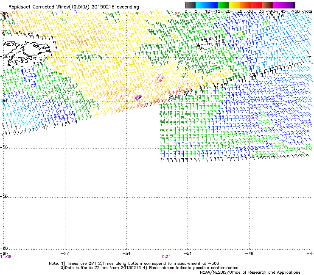314x275 pixels.
Task: Click the green 15-20 knots legend swatch
Action: click(x=223, y=5)
